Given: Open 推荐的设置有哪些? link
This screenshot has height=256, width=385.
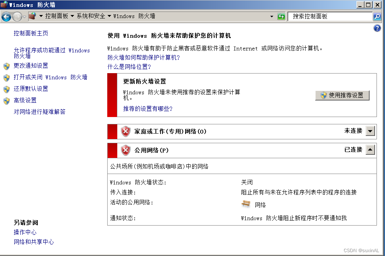Looking at the screenshot, I should click(148, 109).
